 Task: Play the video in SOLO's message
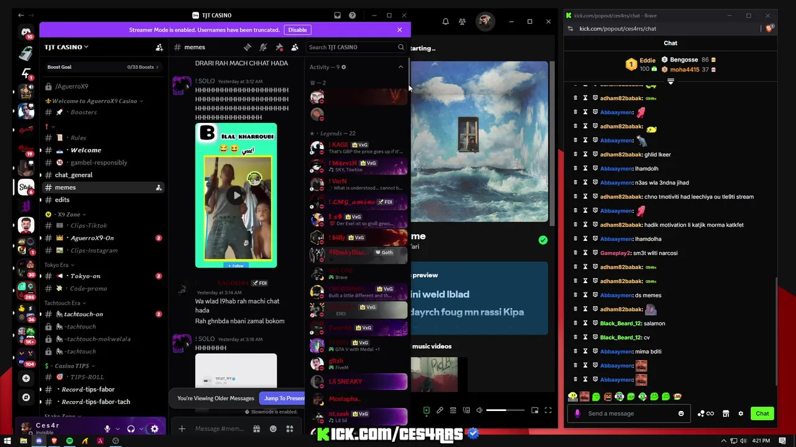(x=236, y=196)
